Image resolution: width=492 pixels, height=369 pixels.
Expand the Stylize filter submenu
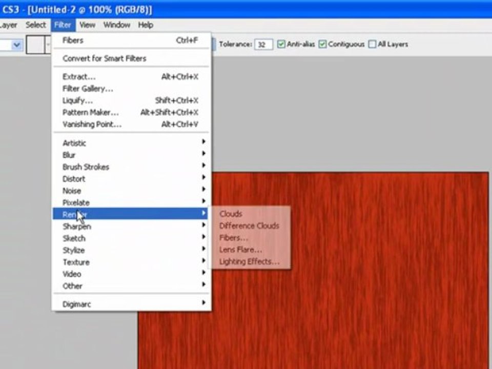click(131, 251)
